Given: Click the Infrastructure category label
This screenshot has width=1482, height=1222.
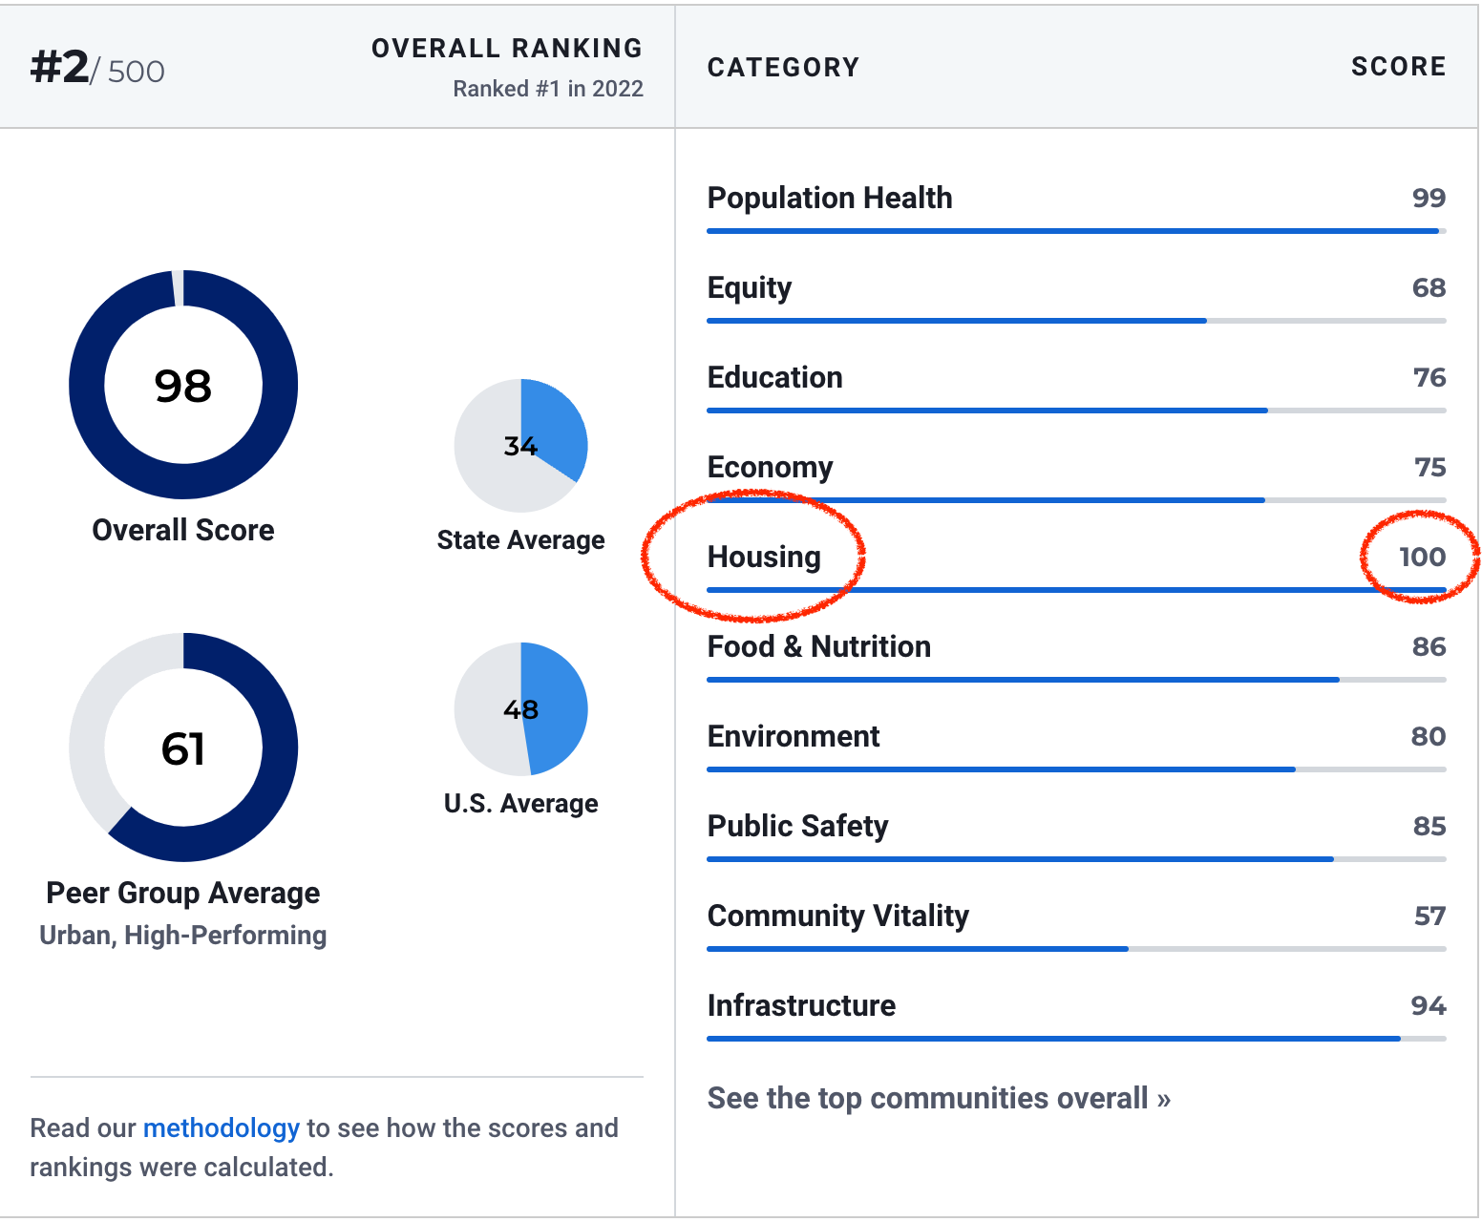Looking at the screenshot, I should pyautogui.click(x=801, y=1005).
